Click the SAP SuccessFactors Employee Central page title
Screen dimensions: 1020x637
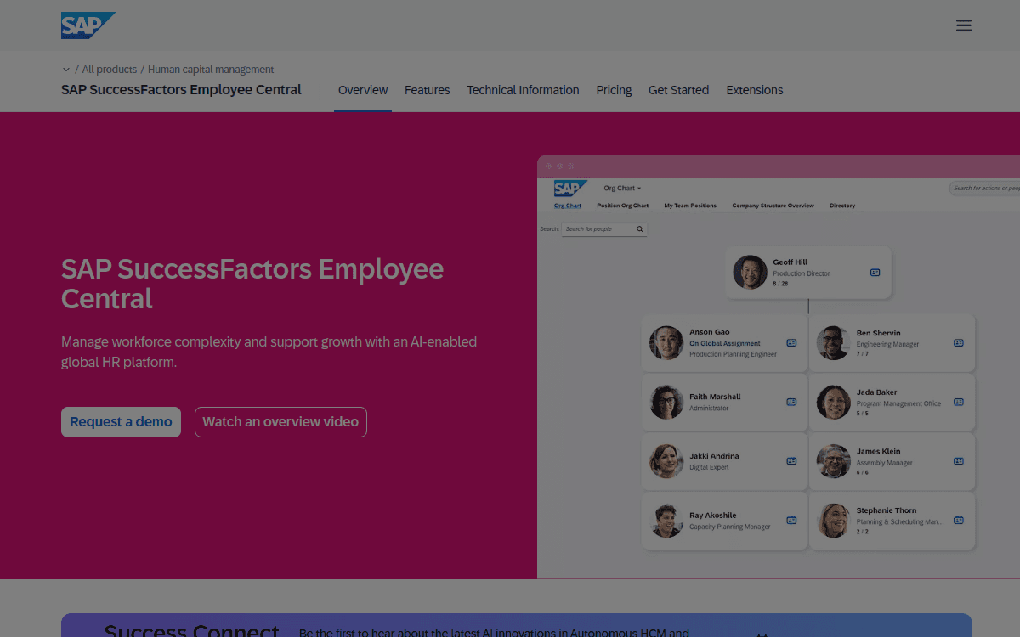click(x=181, y=89)
